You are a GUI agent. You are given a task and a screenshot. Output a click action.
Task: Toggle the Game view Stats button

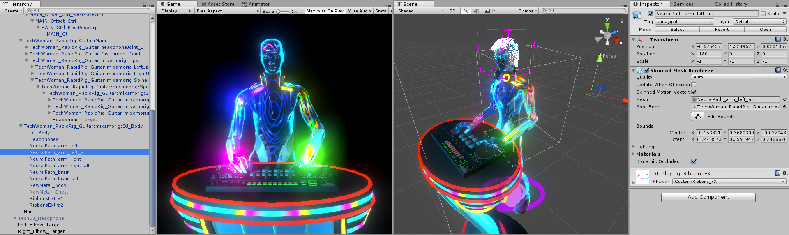(x=381, y=11)
